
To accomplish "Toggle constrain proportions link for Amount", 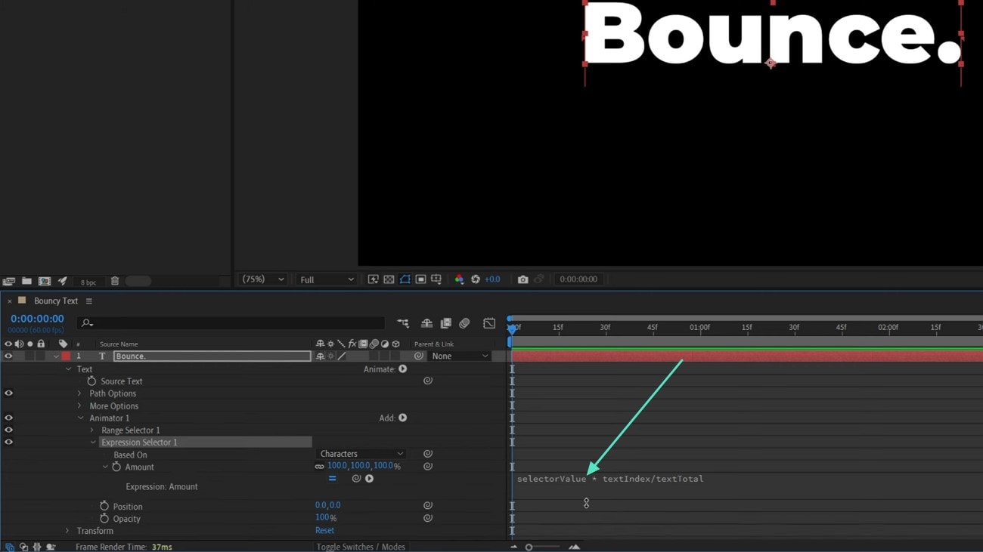I will pos(320,467).
